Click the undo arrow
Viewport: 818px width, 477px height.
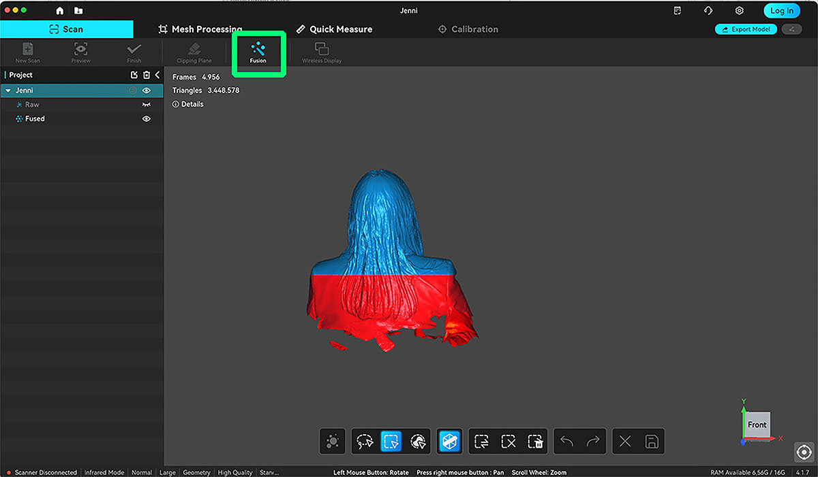click(x=566, y=442)
